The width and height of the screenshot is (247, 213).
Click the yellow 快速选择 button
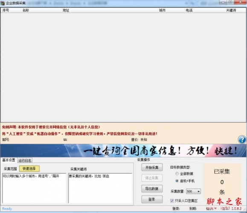click(29, 169)
